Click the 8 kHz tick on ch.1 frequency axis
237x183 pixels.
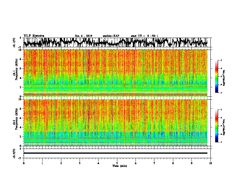point(21,59)
